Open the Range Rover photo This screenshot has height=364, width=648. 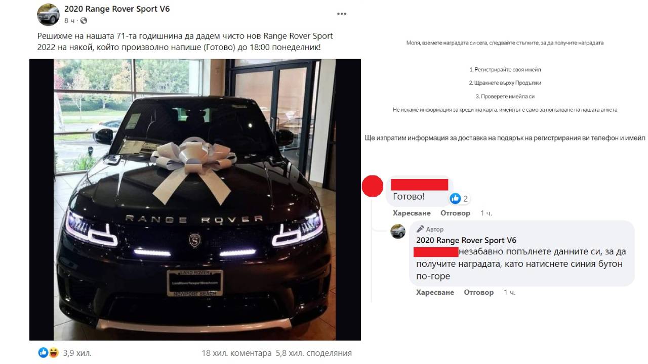(x=195, y=199)
